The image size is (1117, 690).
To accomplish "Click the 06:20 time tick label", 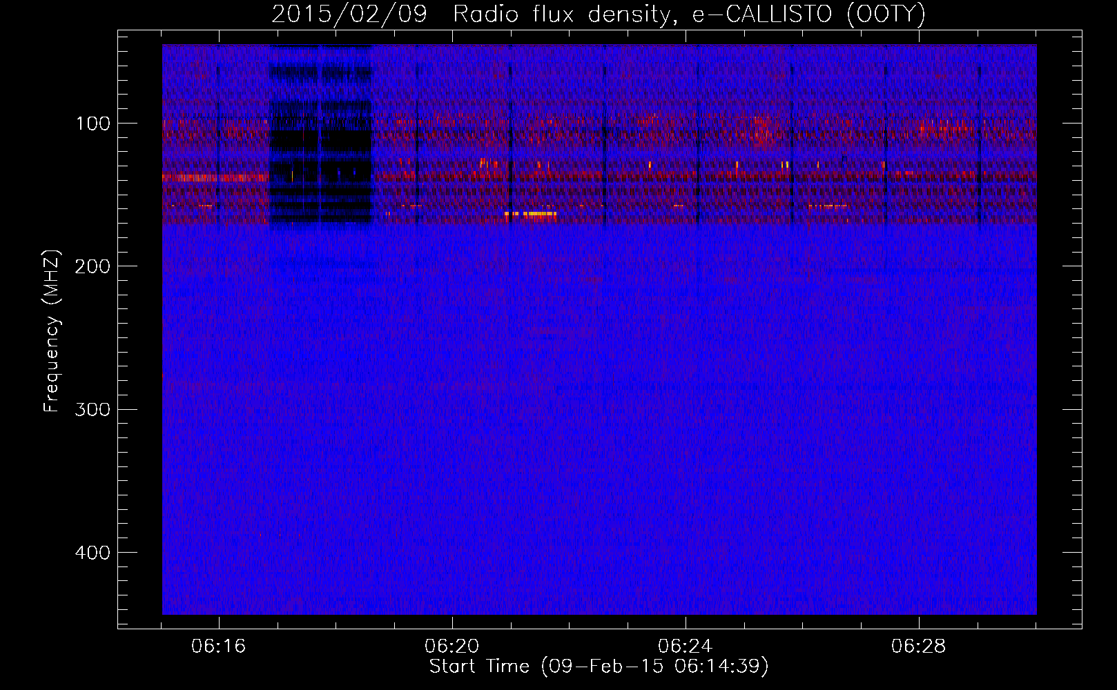I will click(452, 647).
